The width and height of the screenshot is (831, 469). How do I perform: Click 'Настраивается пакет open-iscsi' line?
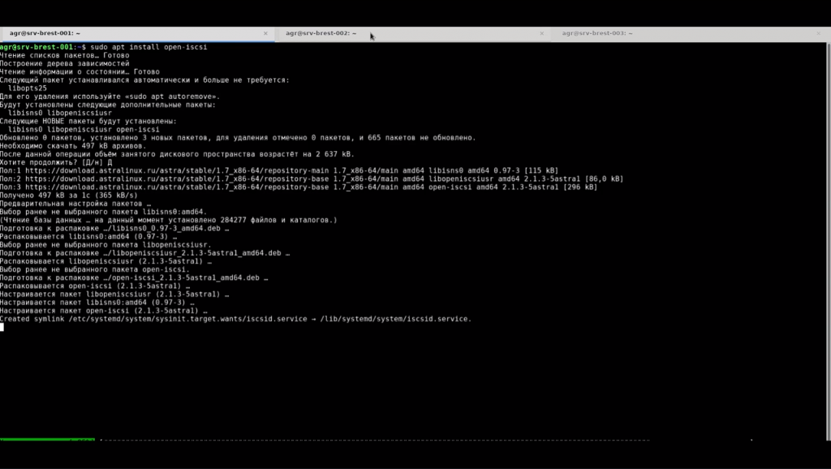click(103, 311)
